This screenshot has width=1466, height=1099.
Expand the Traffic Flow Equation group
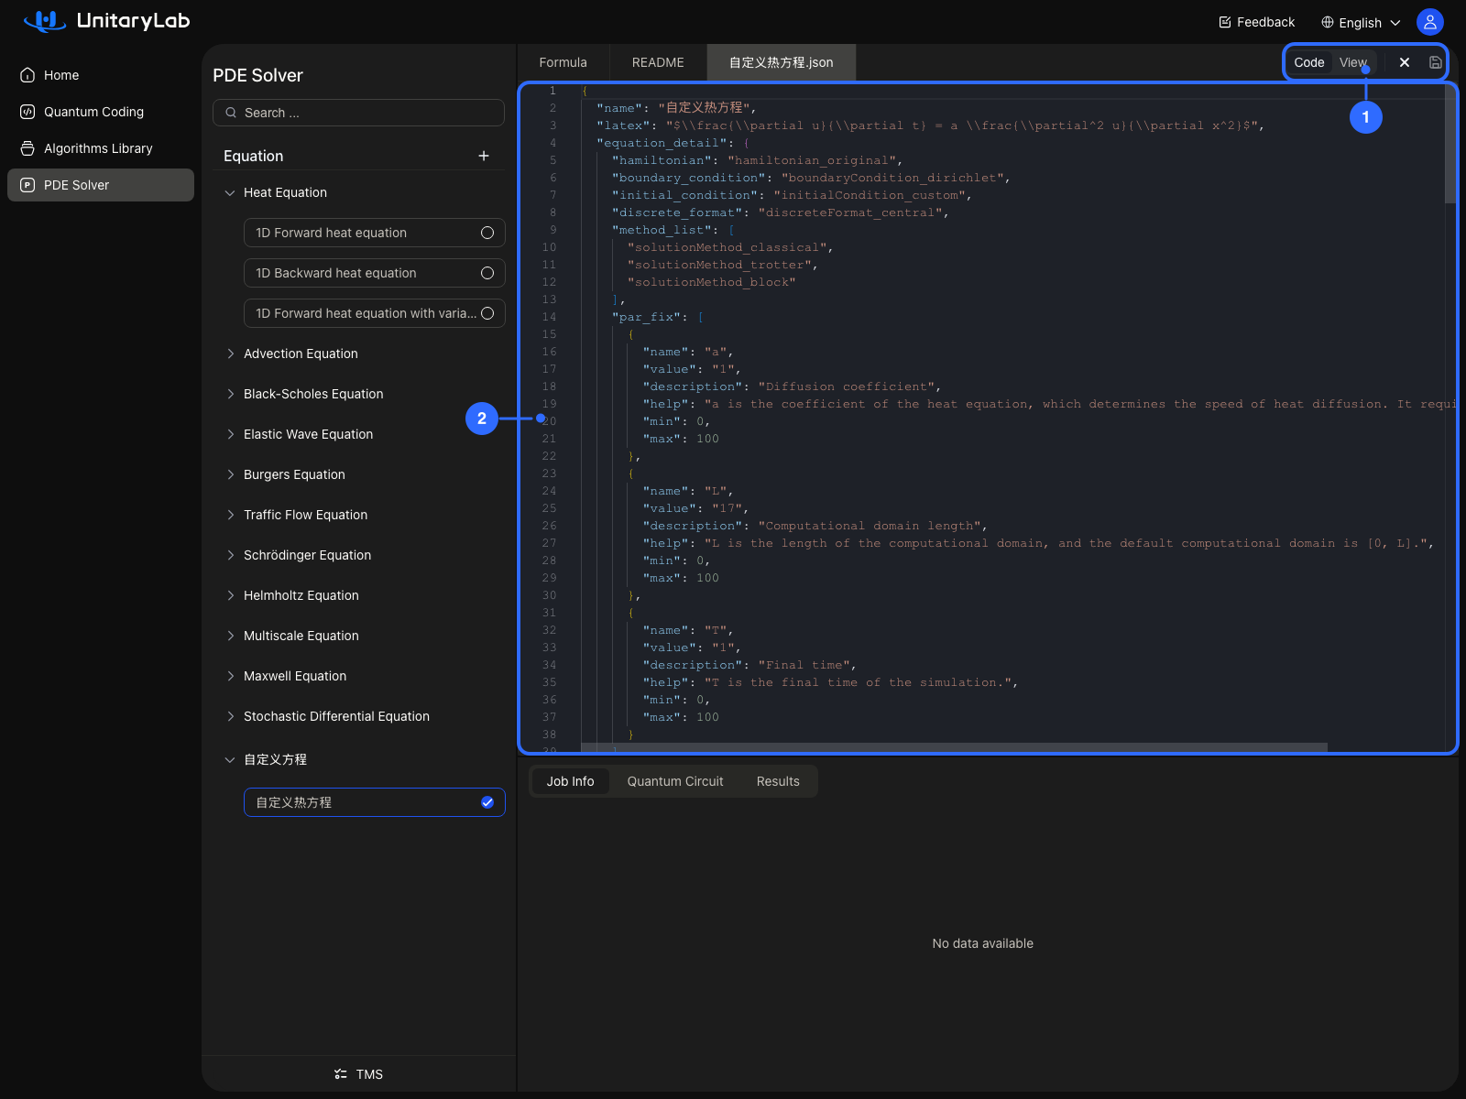(x=230, y=515)
